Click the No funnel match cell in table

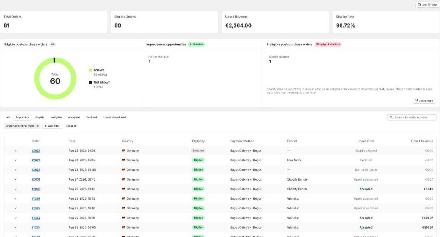point(366,169)
